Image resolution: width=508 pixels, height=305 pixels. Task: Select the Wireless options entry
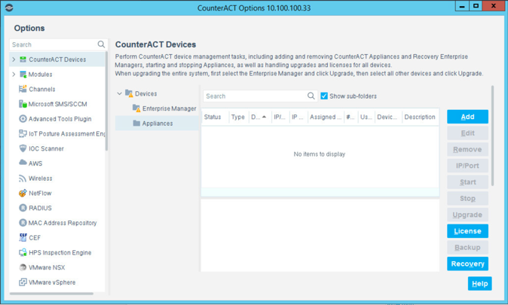click(x=40, y=178)
